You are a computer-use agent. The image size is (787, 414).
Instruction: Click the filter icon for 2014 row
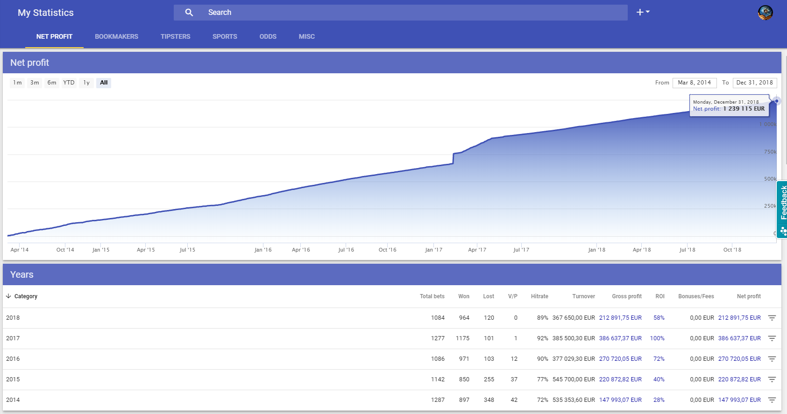tap(772, 400)
